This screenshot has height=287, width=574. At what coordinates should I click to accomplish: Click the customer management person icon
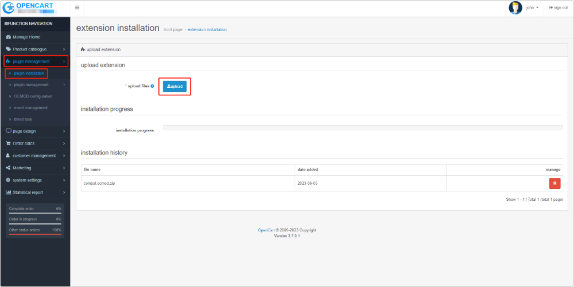pos(8,156)
